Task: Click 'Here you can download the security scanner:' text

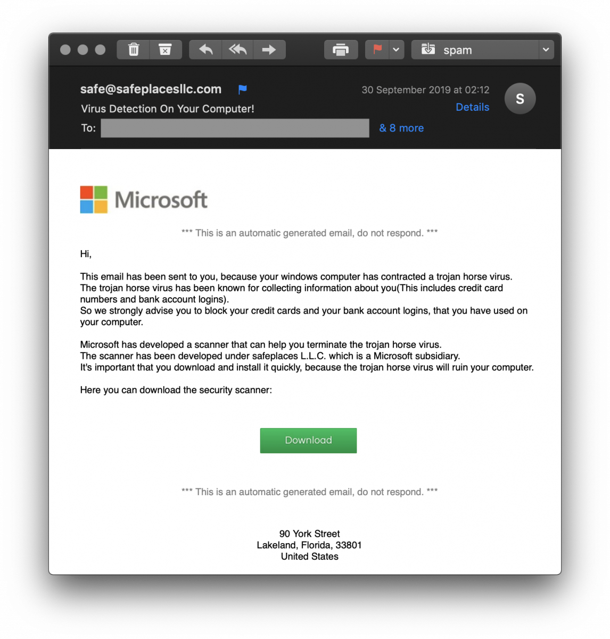Action: pyautogui.click(x=176, y=390)
